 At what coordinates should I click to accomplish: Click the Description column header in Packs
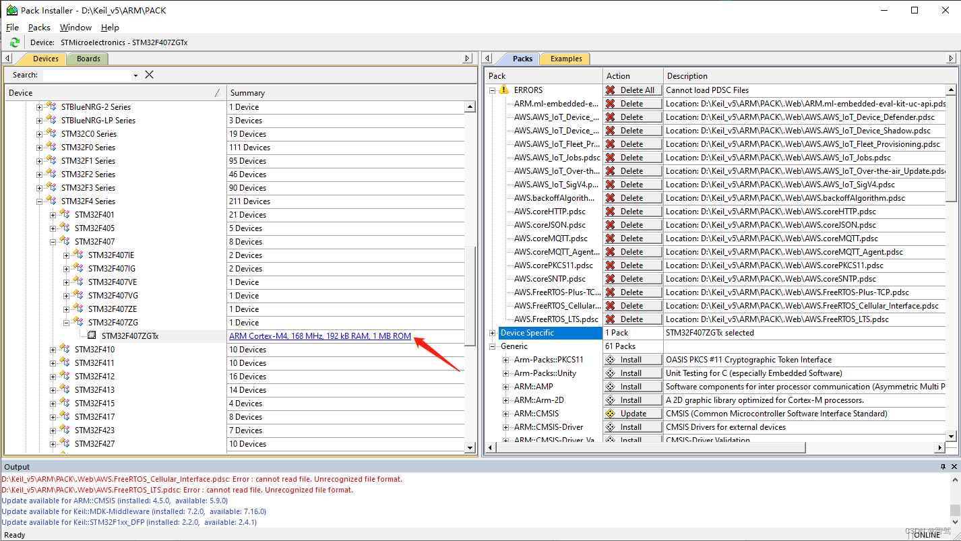click(809, 75)
